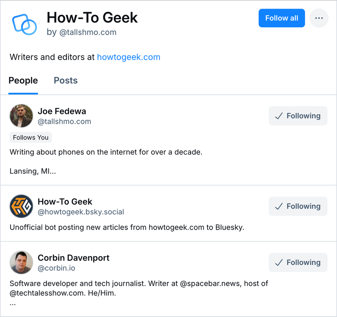337x317 pixels.
Task: Select the People tab
Action: [x=23, y=80]
